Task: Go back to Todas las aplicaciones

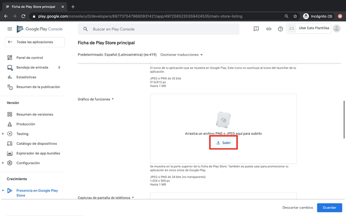Action: pos(34,42)
